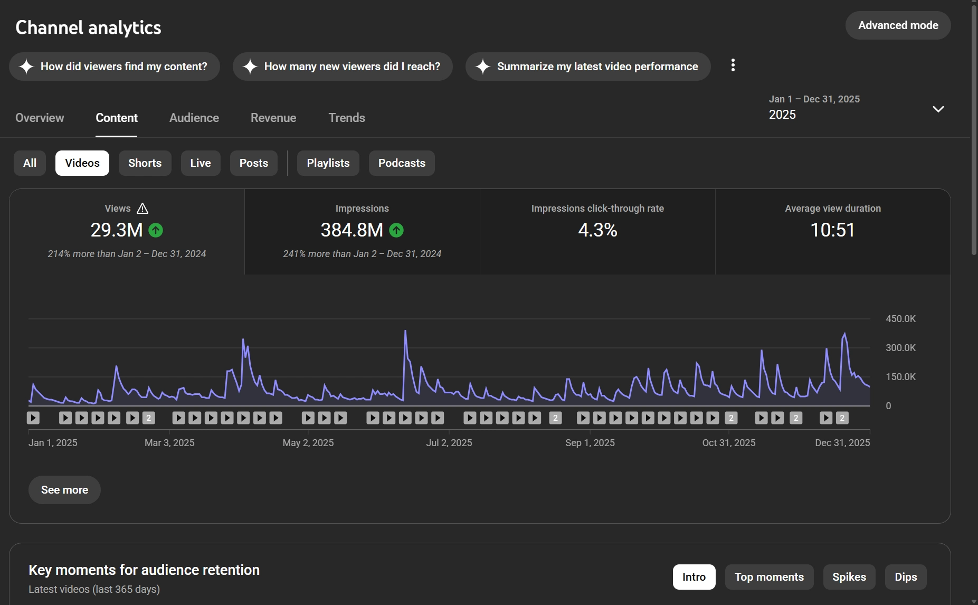Screen dimensions: 978x605
Task: Click the sparkle icon in 'Summarize my latest video performance'
Action: coord(483,67)
